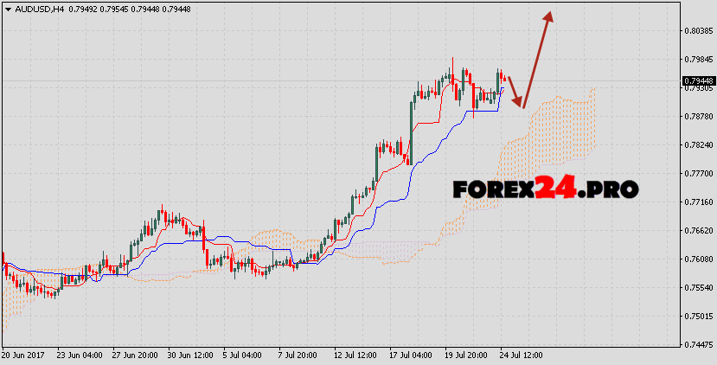Click the triangle icon before AUDUSD,H4
717x365 pixels.
click(8, 9)
